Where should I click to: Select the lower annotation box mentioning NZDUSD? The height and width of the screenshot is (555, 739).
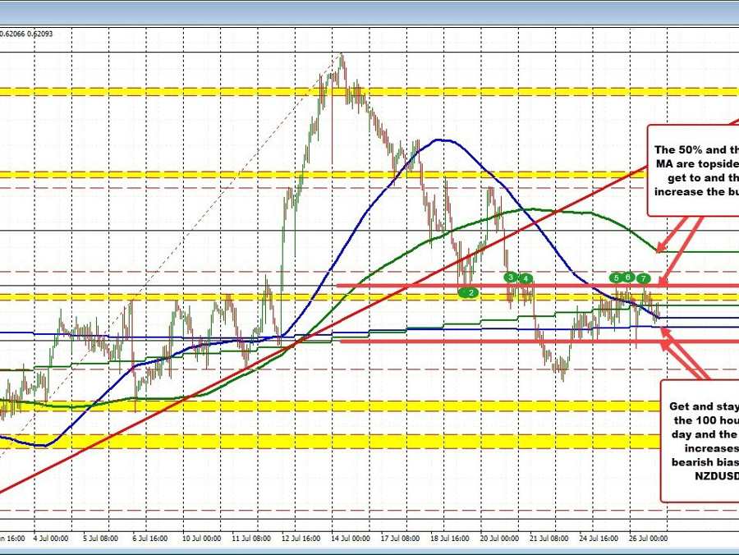pos(703,439)
